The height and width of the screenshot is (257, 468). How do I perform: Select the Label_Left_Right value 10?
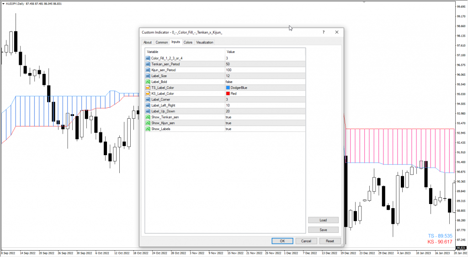265,105
